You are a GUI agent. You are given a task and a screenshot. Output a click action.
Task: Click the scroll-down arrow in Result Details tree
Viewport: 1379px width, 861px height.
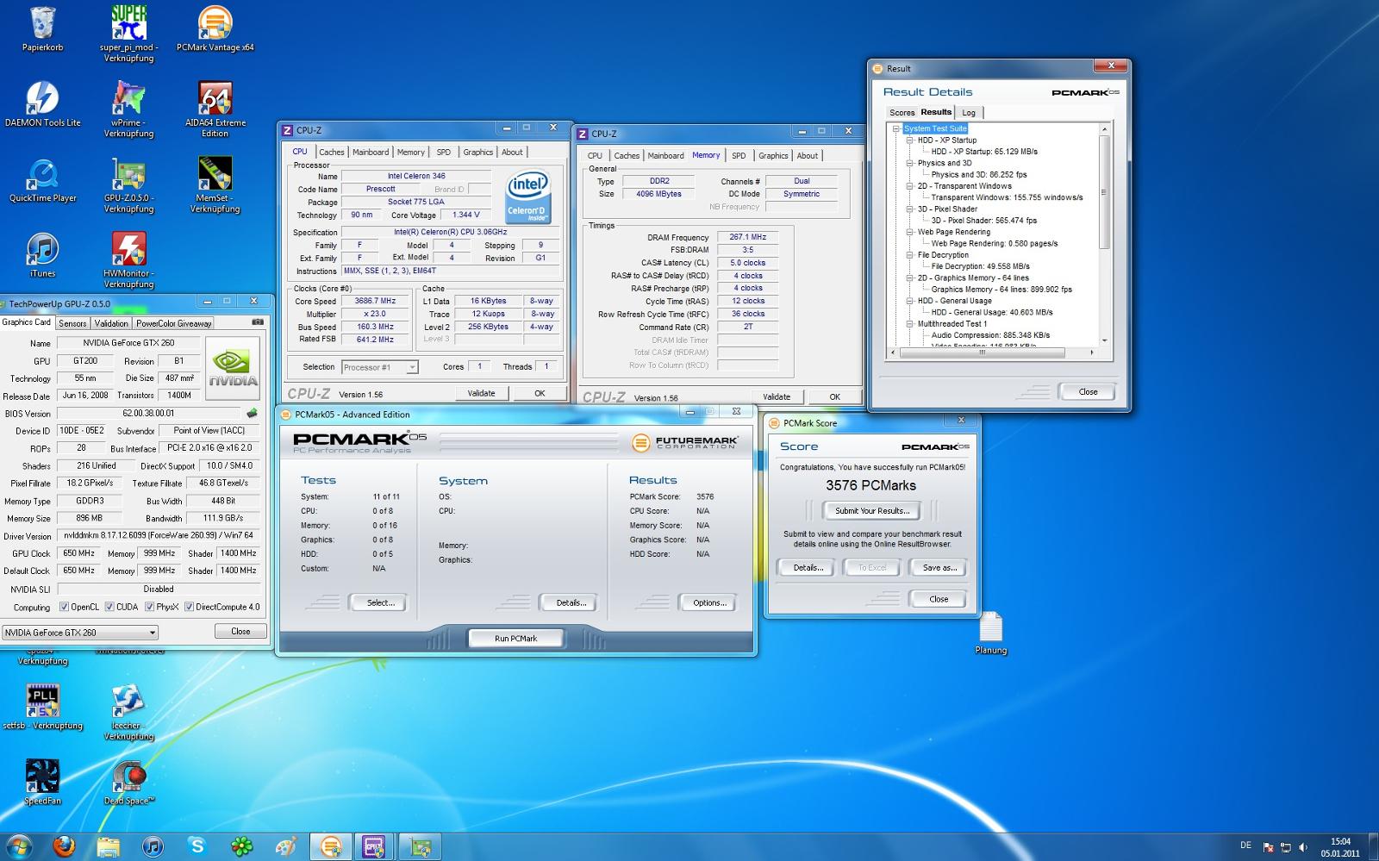tap(1104, 341)
